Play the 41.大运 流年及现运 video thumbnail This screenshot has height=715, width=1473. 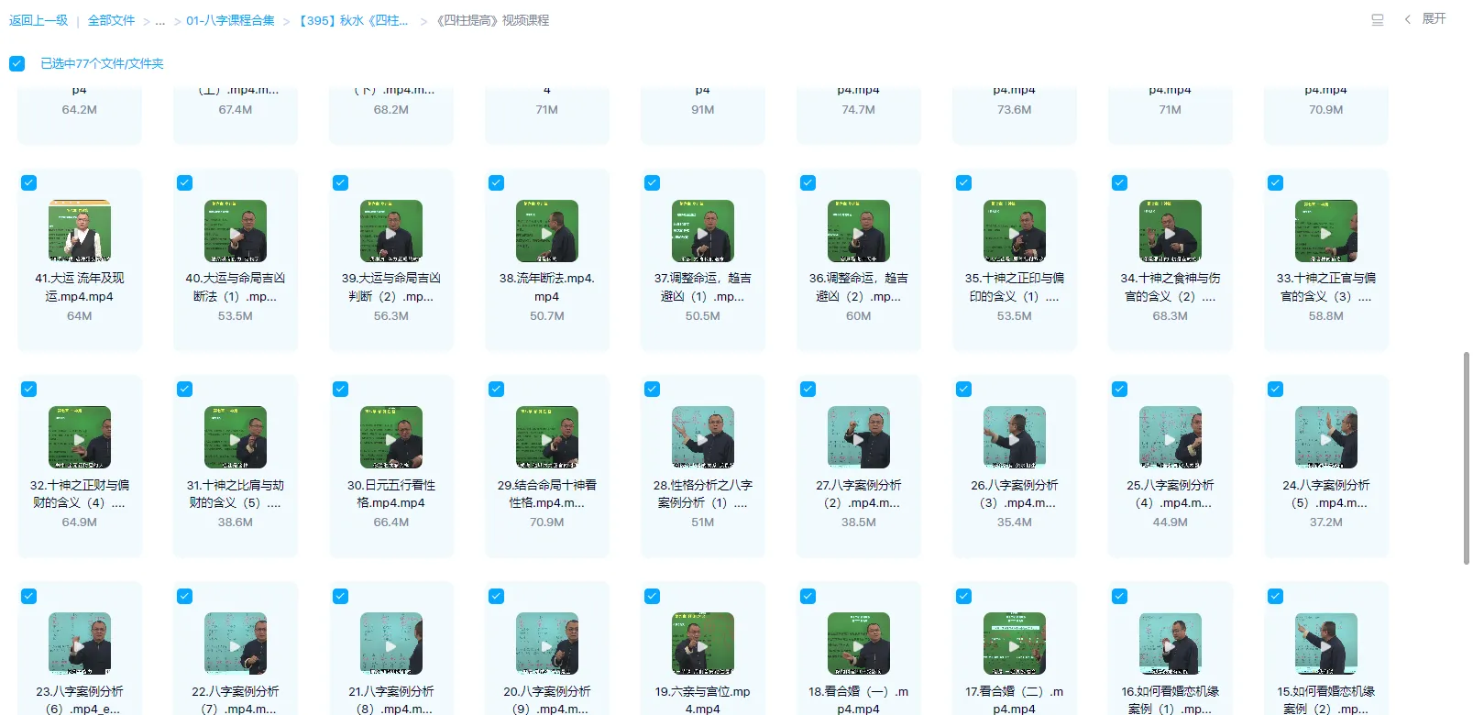[80, 232]
